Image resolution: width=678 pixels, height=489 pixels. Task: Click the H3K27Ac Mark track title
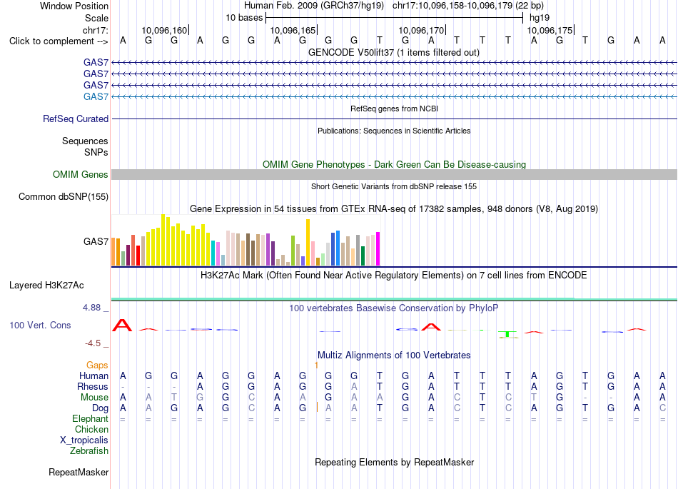point(394,276)
